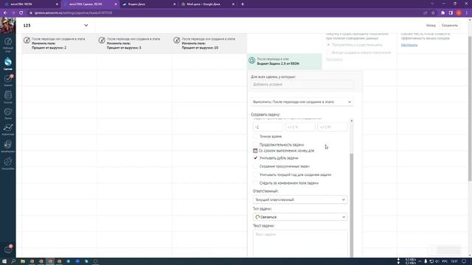Enable Учитывать текущий год для создания задачи checkbox
This screenshot has height=265, width=472.
tap(256, 174)
